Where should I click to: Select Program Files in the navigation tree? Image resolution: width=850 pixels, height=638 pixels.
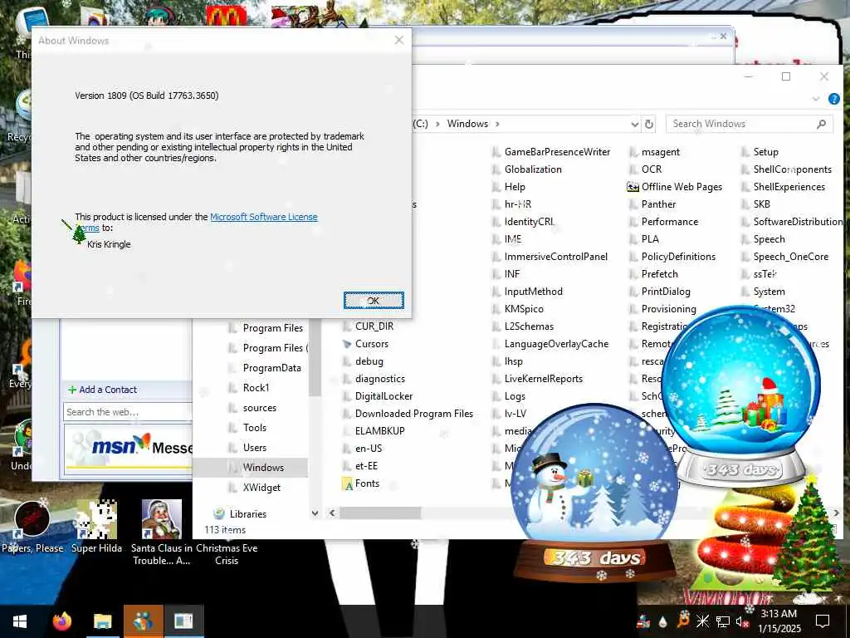click(272, 327)
